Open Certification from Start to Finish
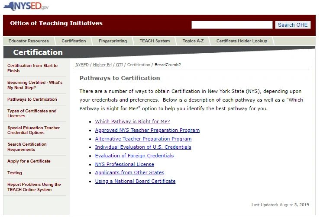 point(32,68)
